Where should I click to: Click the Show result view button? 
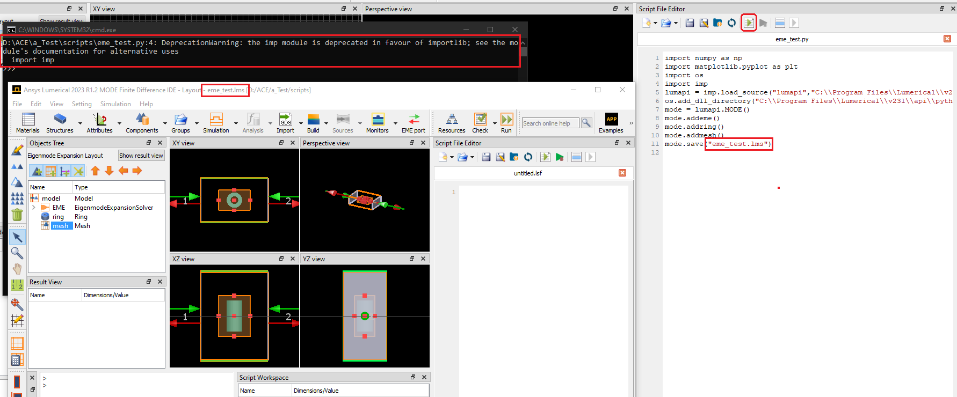point(141,156)
